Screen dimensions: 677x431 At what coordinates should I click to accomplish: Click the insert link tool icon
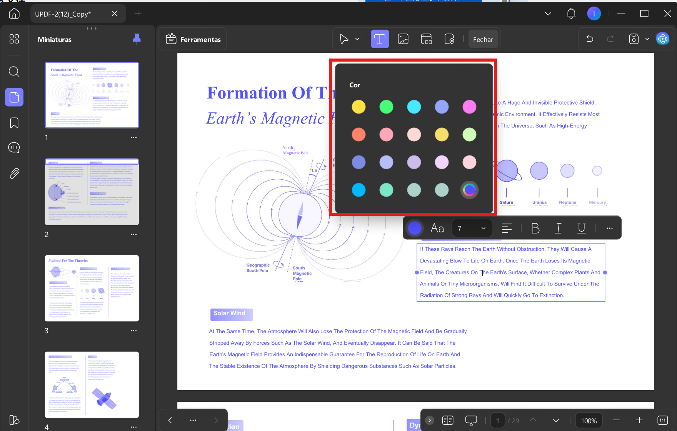click(426, 39)
